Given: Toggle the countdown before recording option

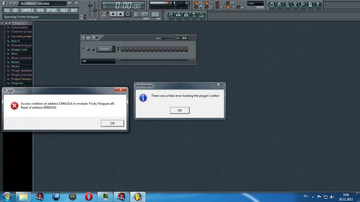Looking at the screenshot, I should point(207,3).
